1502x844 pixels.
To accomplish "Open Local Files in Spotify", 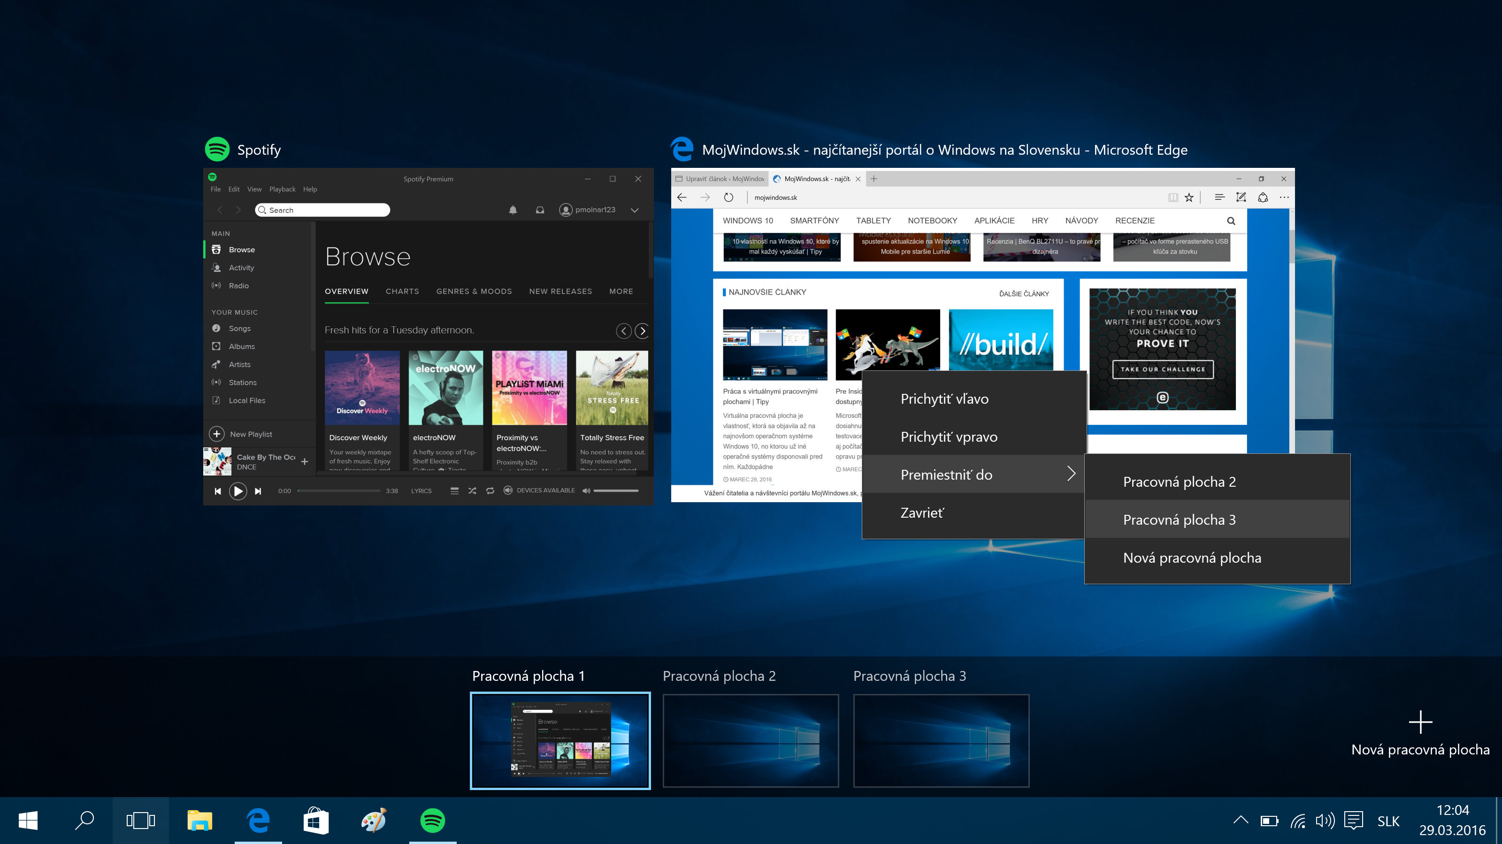I will click(238, 401).
